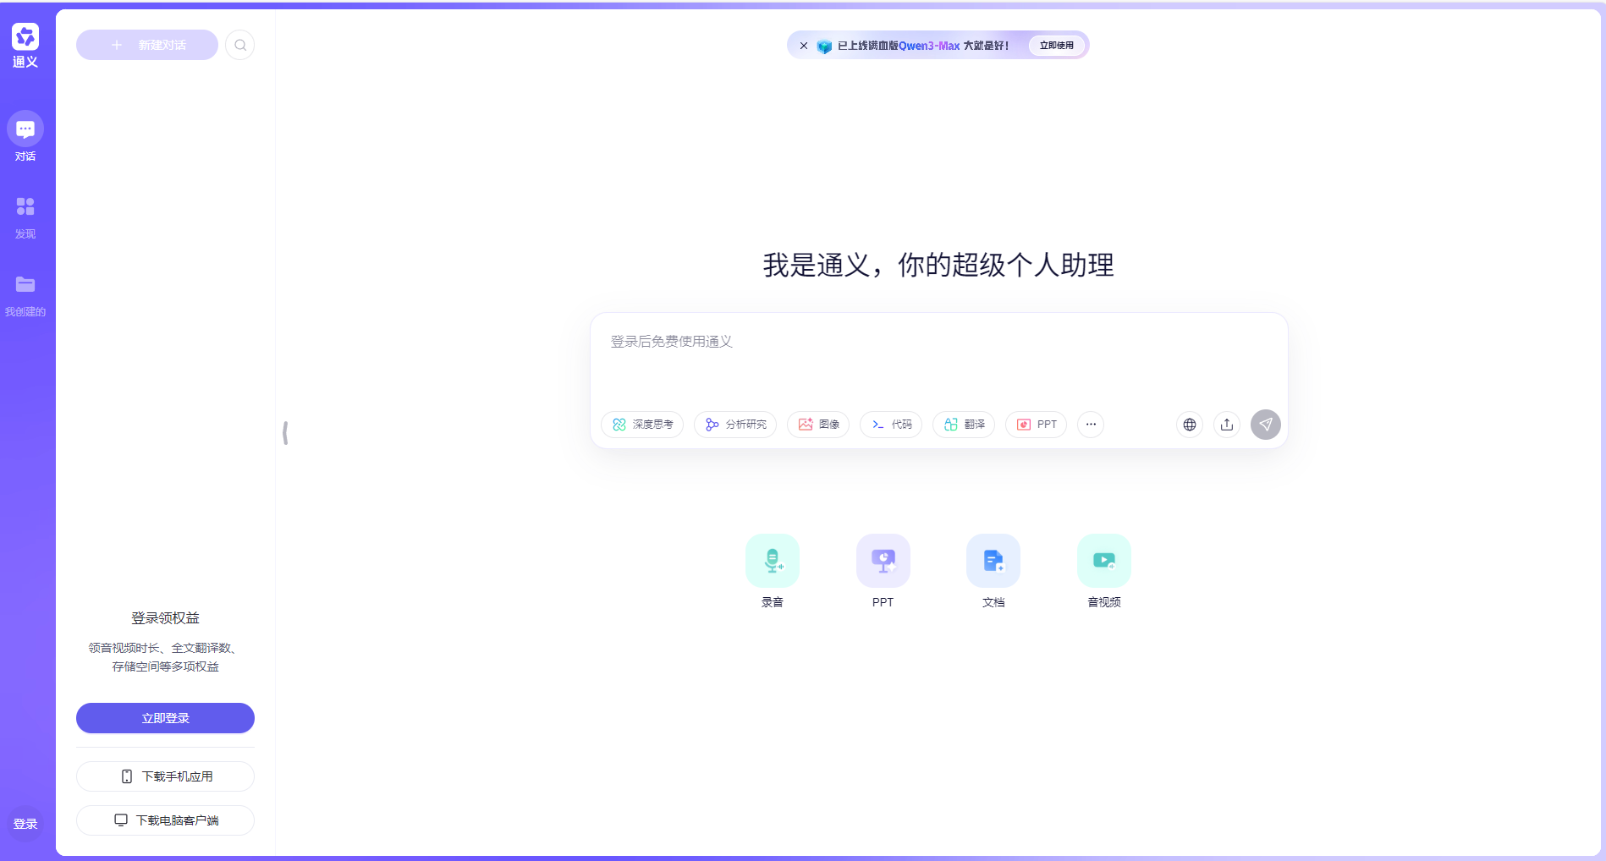Click the 立即登录 login button

tap(165, 718)
